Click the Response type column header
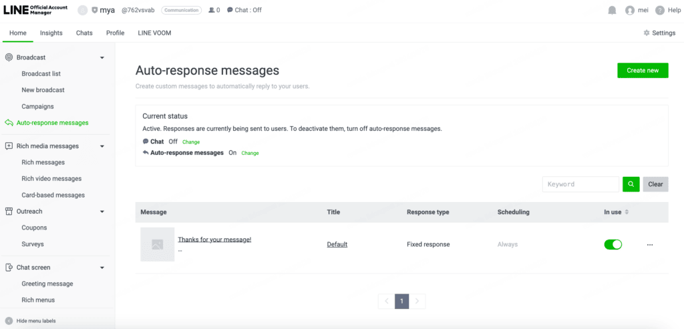Viewport: 684px width, 329px height. (428, 212)
